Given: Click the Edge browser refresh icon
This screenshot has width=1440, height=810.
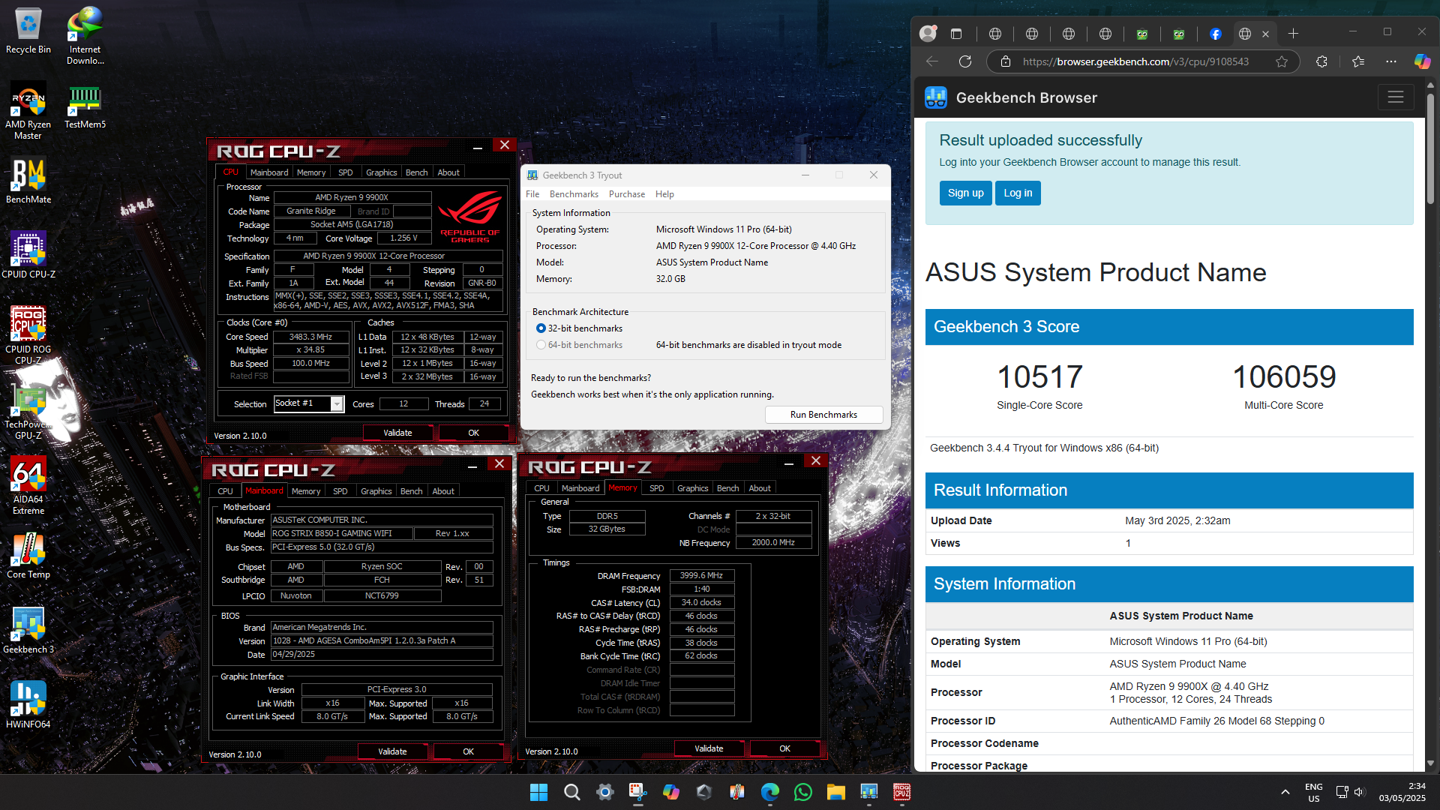Looking at the screenshot, I should (x=965, y=61).
